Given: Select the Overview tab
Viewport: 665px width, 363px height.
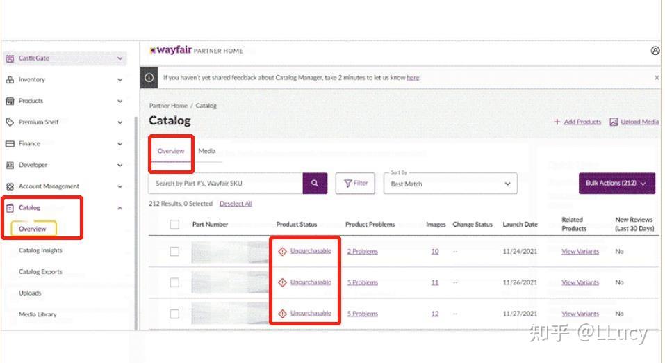Looking at the screenshot, I should (171, 151).
